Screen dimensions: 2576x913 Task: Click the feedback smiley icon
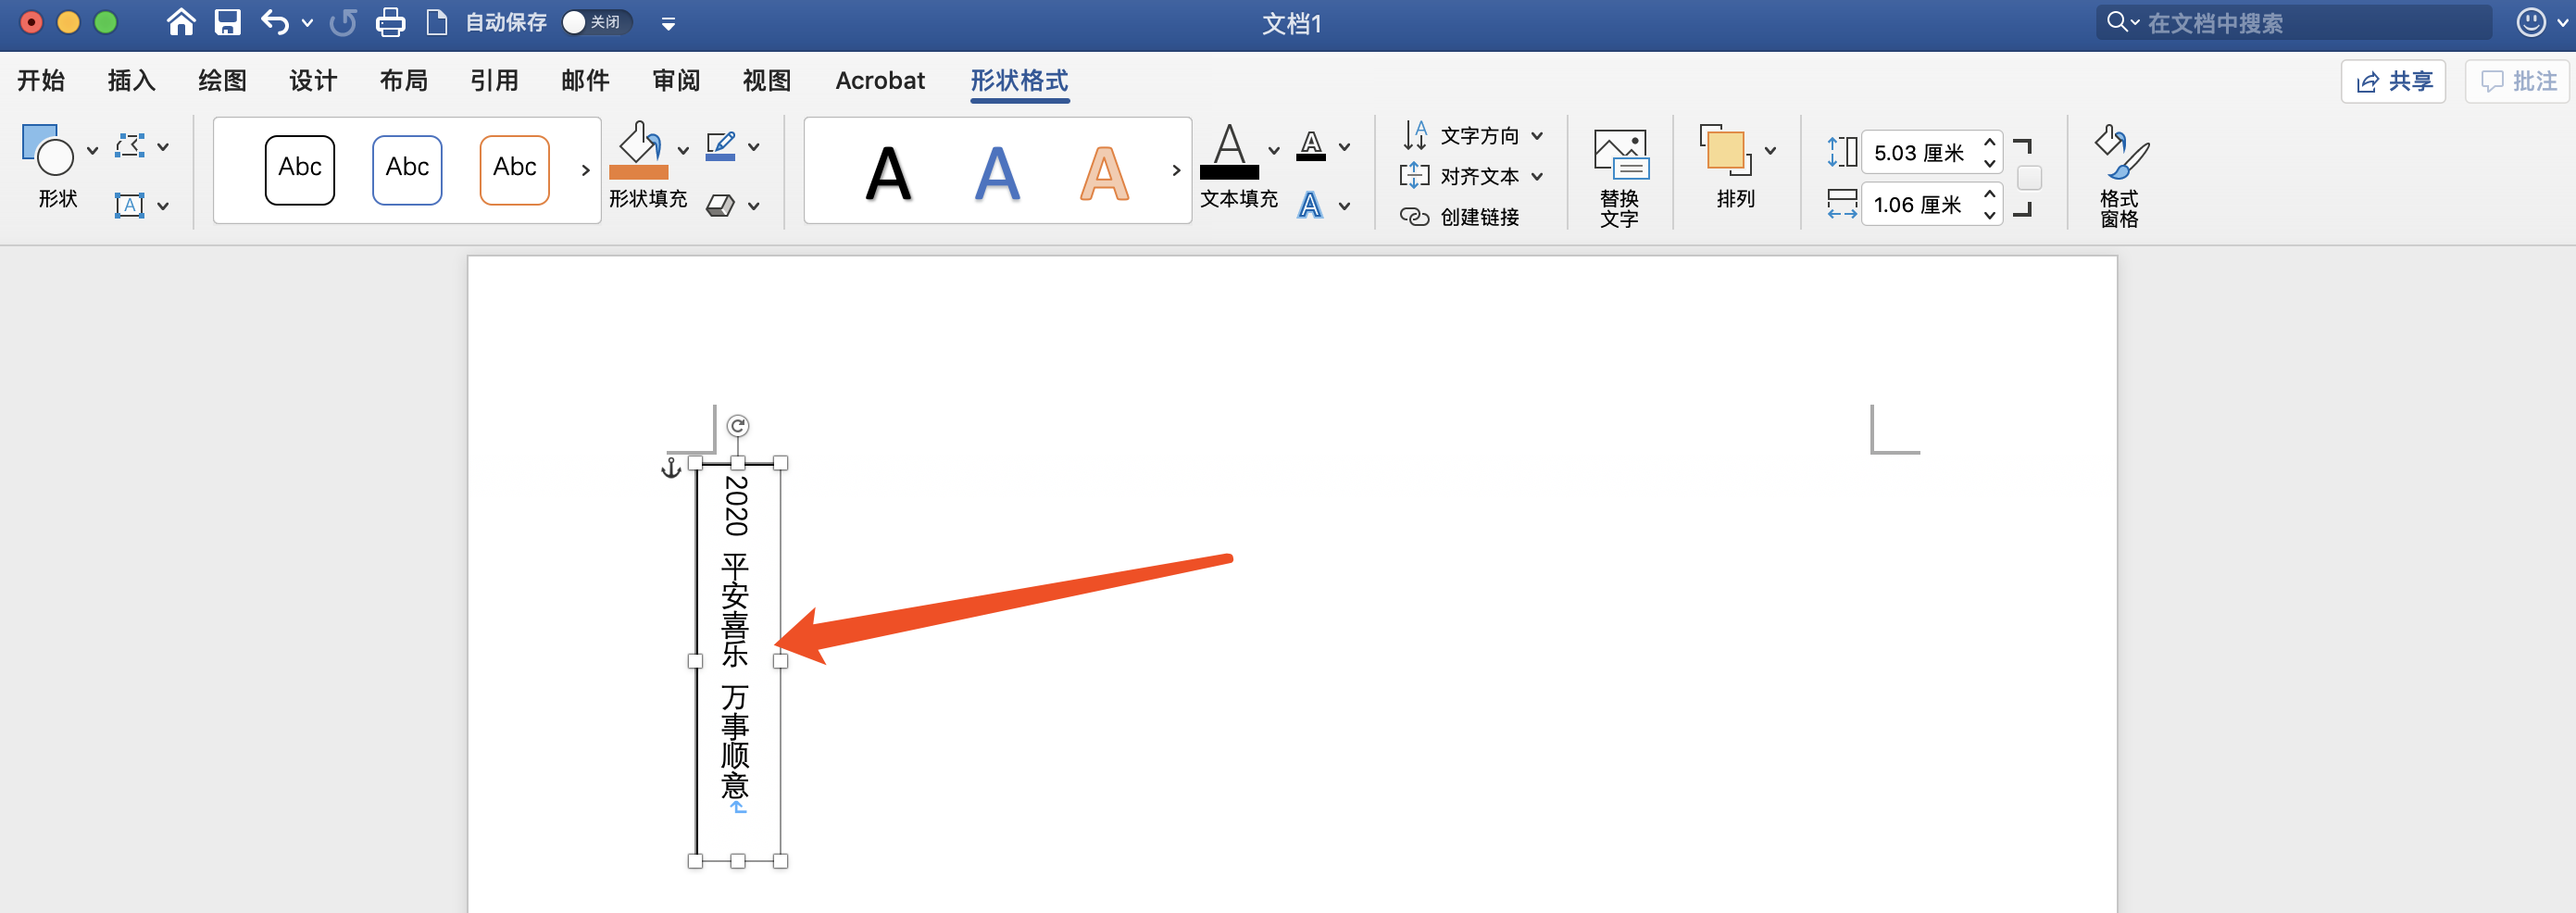coord(2530,22)
